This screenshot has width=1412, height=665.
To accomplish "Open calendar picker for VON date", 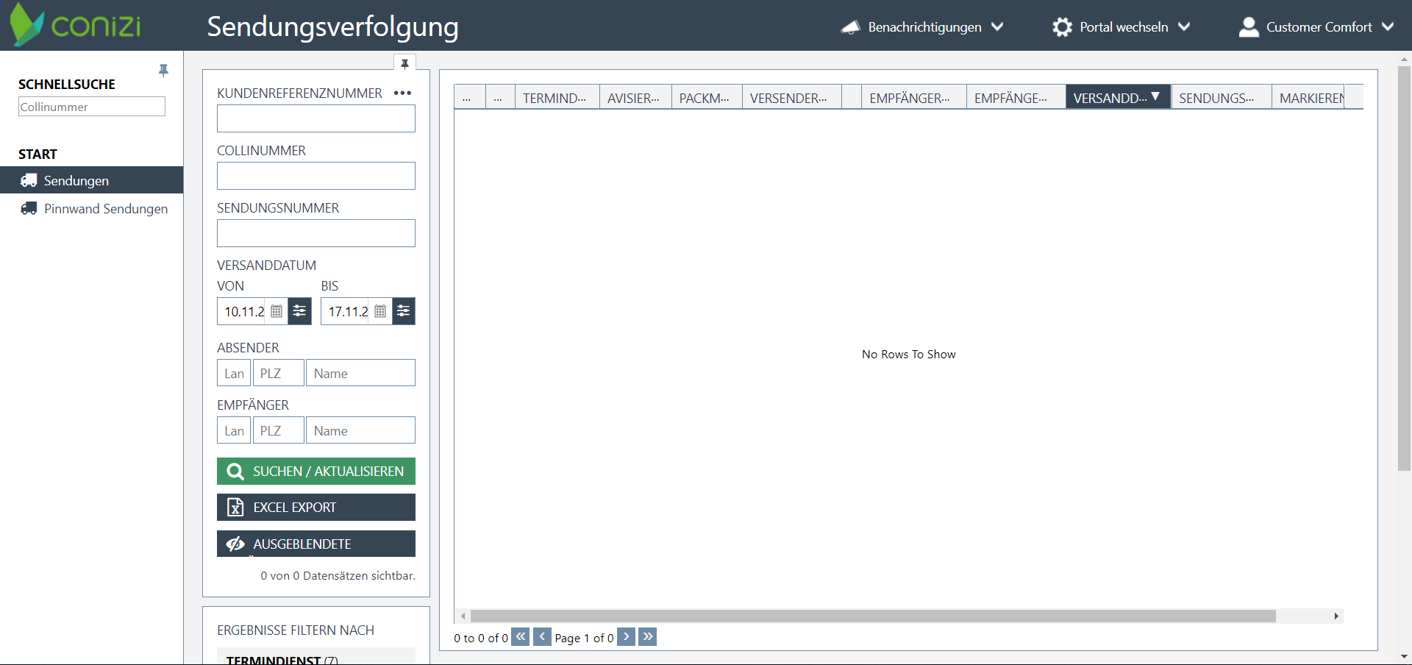I will (277, 311).
